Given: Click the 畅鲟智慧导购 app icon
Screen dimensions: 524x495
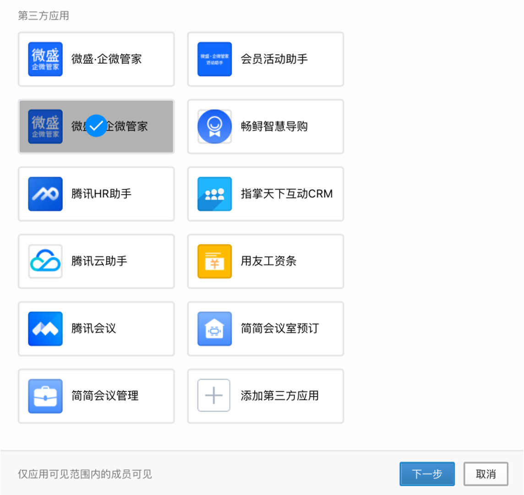Looking at the screenshot, I should click(214, 126).
